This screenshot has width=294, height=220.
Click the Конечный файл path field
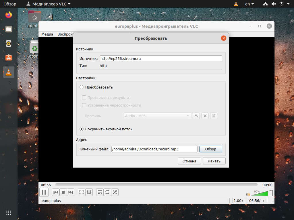154,149
